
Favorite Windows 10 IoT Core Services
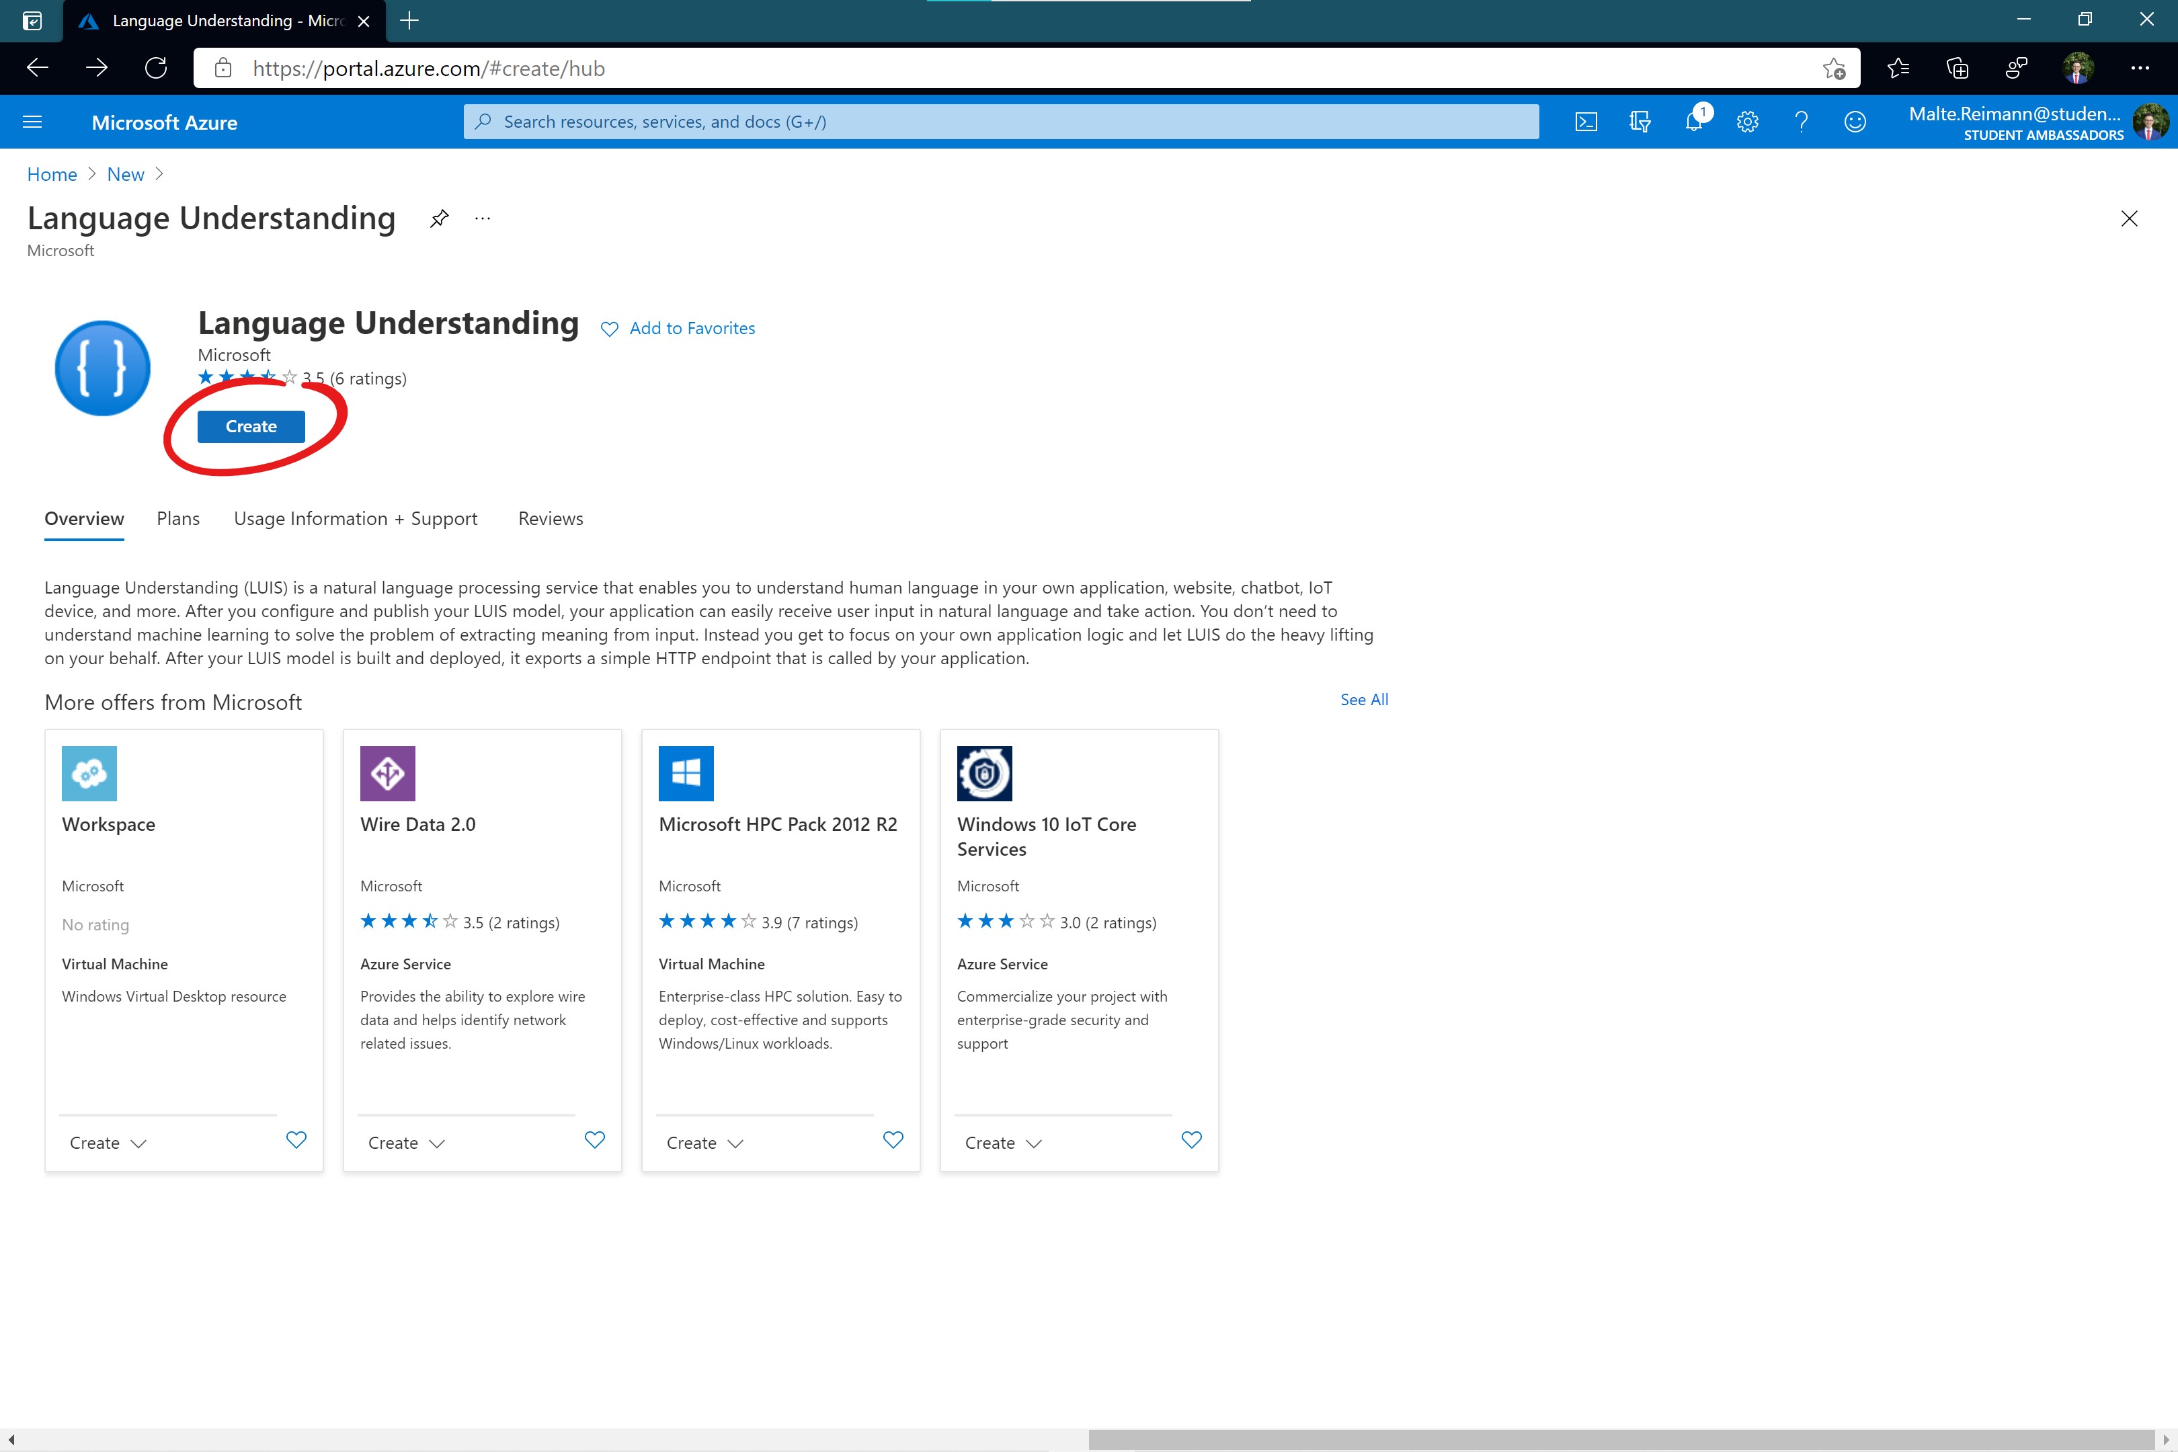[1192, 1140]
